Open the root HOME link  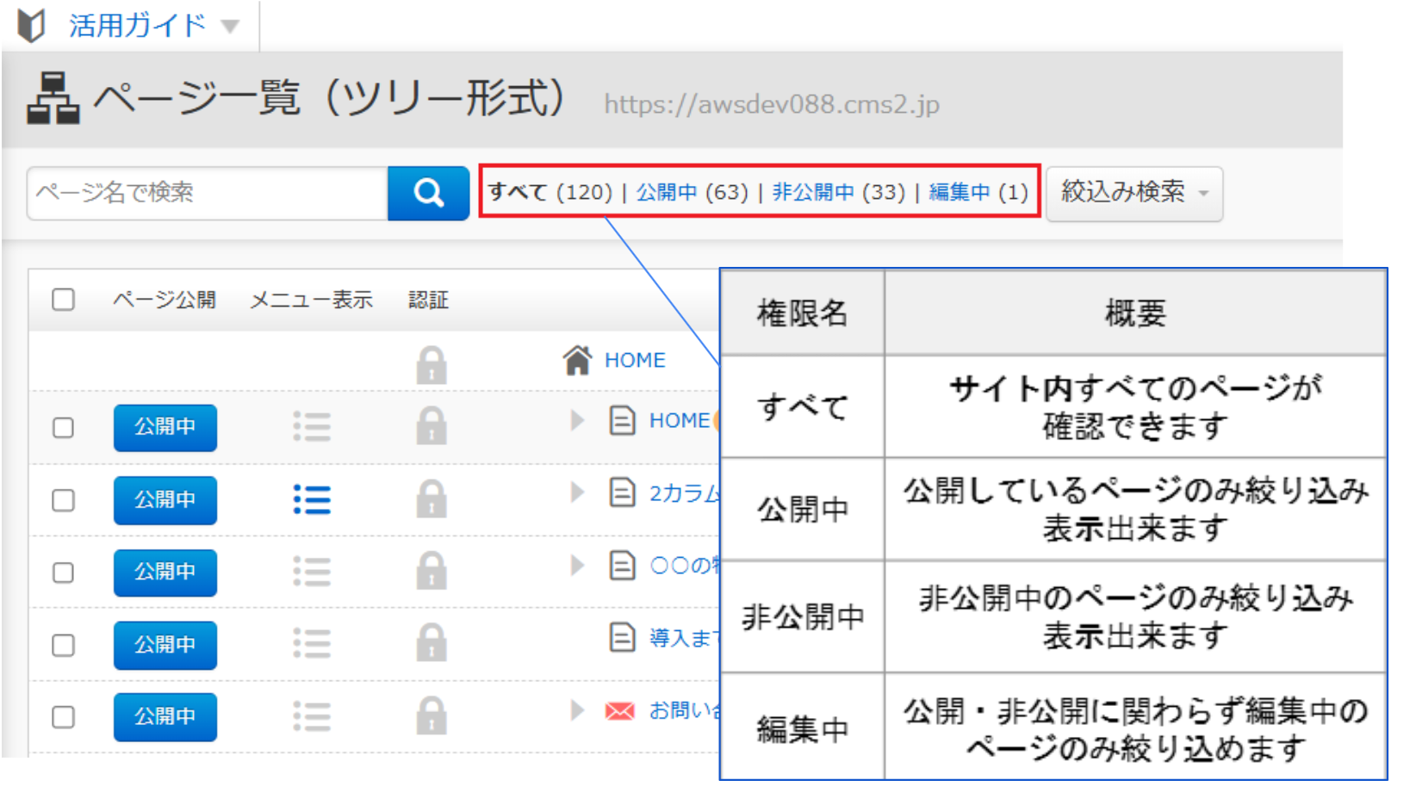tap(635, 361)
